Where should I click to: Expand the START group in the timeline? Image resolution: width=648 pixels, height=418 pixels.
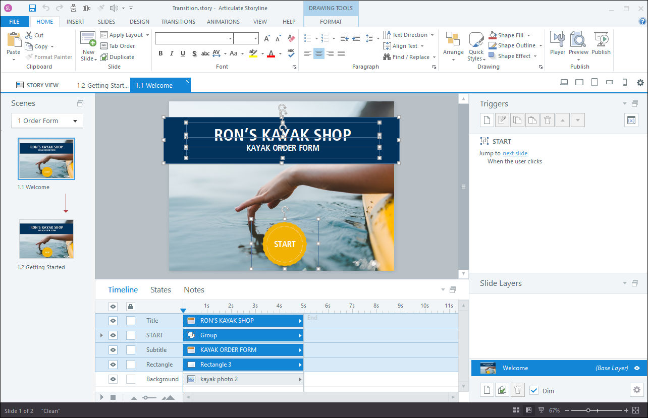101,335
